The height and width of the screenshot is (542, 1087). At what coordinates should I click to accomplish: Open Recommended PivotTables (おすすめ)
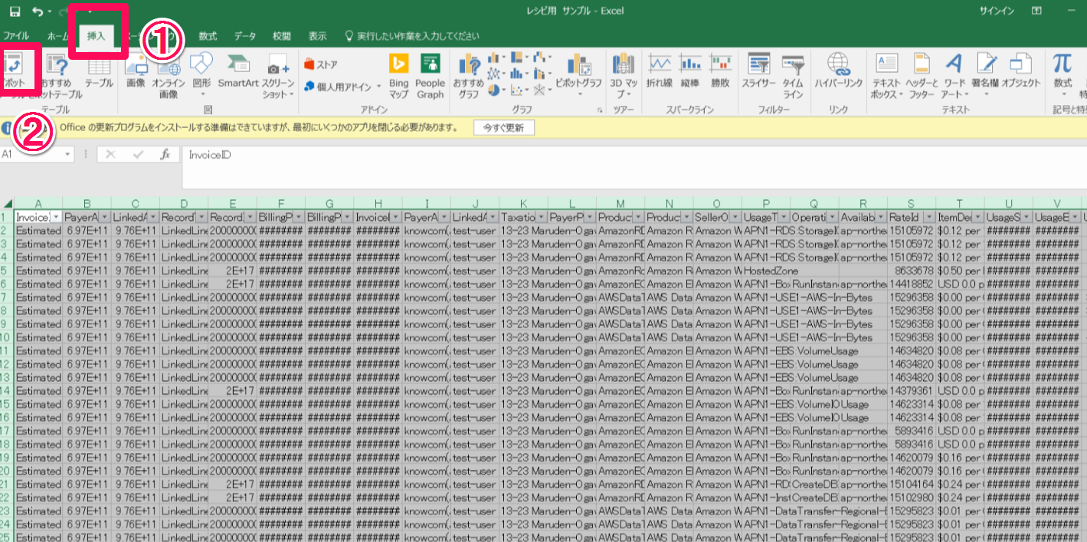tap(57, 76)
